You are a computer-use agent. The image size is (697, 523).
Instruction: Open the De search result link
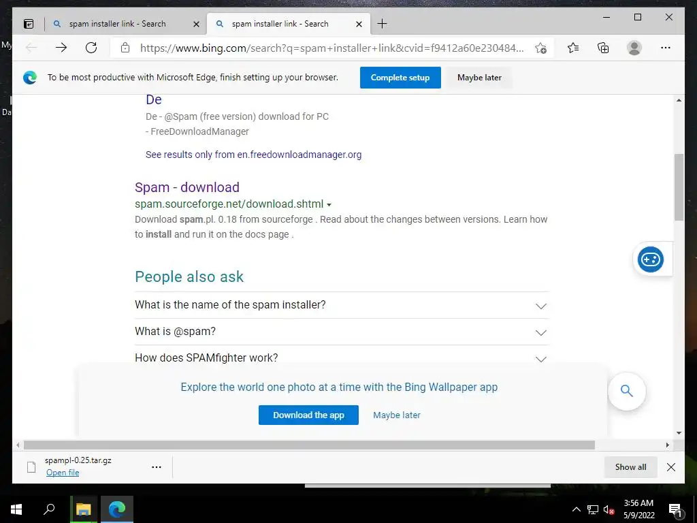coord(154,99)
